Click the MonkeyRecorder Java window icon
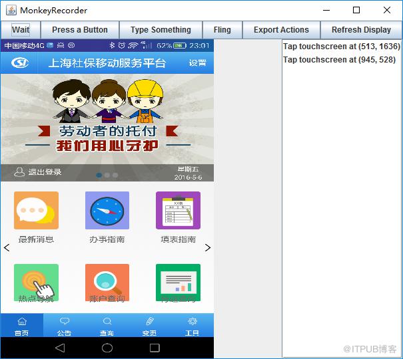Image resolution: width=403 pixels, height=359 pixels. 11,10
